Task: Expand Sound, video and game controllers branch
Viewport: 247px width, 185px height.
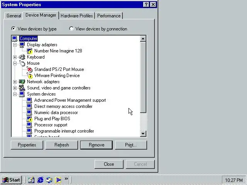Action: (x=15, y=88)
